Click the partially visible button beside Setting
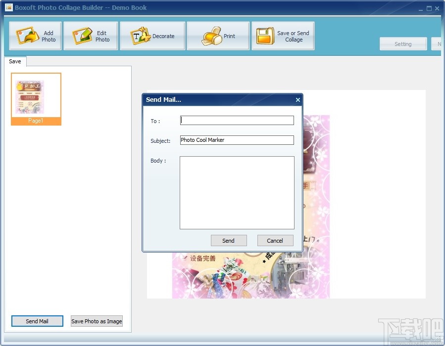445x346 pixels. tap(440, 44)
